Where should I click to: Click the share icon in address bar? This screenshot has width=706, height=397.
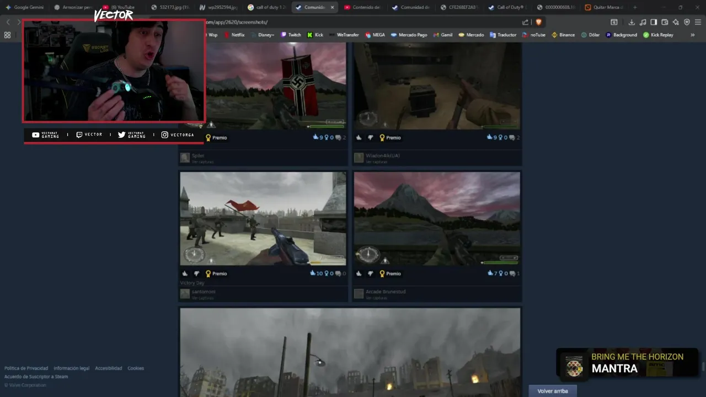(525, 22)
